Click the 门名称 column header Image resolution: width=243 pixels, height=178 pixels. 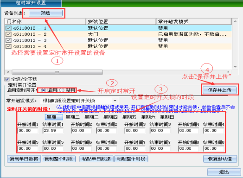[45, 21]
